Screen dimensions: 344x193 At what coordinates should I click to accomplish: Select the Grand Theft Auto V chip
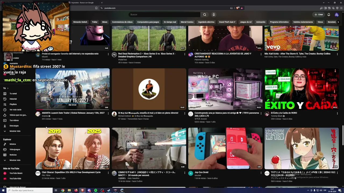click(227, 22)
